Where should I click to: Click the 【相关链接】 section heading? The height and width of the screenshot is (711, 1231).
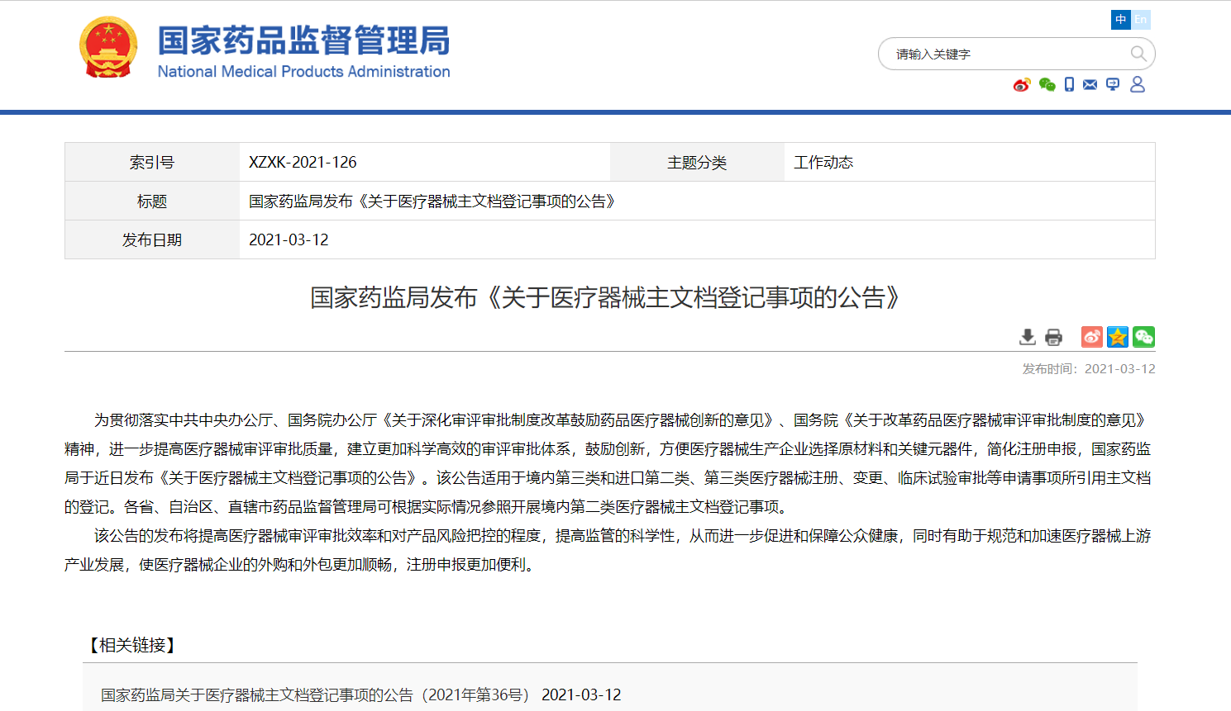(x=132, y=645)
